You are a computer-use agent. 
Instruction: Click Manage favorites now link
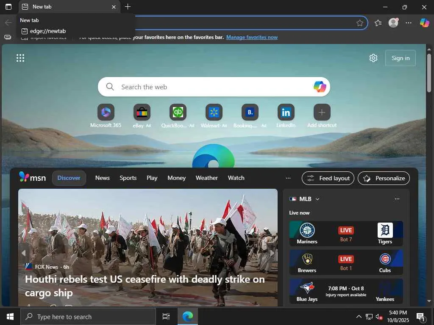tap(252, 37)
